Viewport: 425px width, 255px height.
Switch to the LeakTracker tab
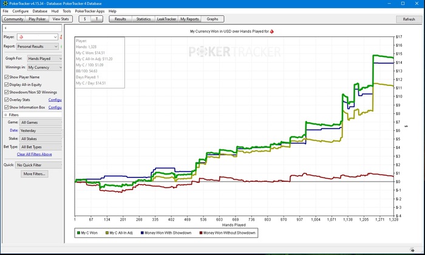click(166, 19)
